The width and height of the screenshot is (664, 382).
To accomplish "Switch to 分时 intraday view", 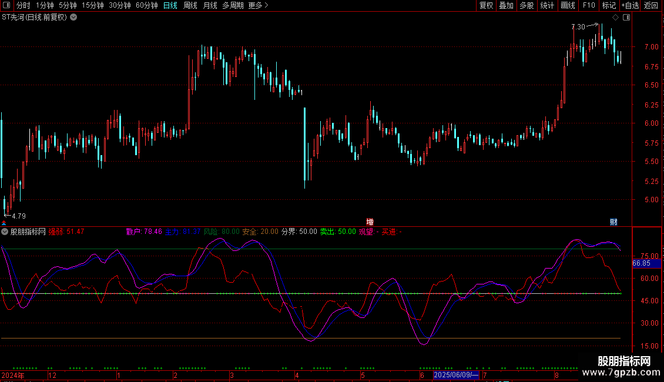I will [x=24, y=6].
